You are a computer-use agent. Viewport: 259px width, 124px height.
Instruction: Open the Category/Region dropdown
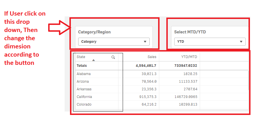click(114, 42)
